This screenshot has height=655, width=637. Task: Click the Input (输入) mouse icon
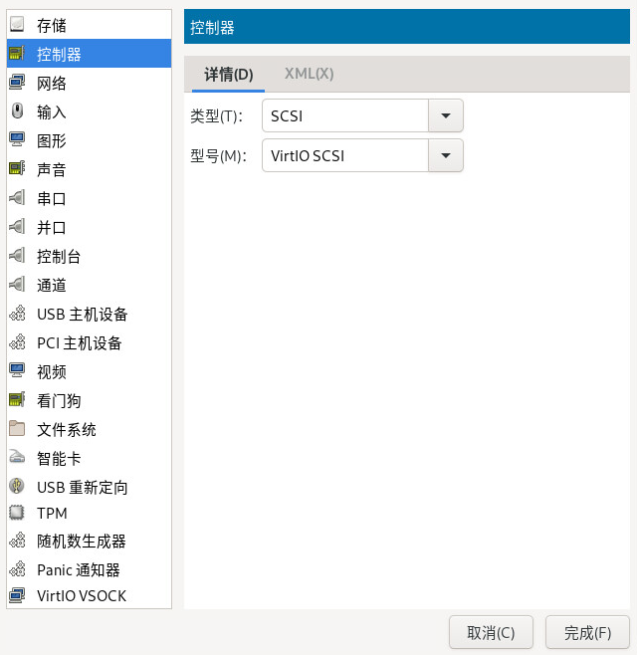tap(17, 111)
